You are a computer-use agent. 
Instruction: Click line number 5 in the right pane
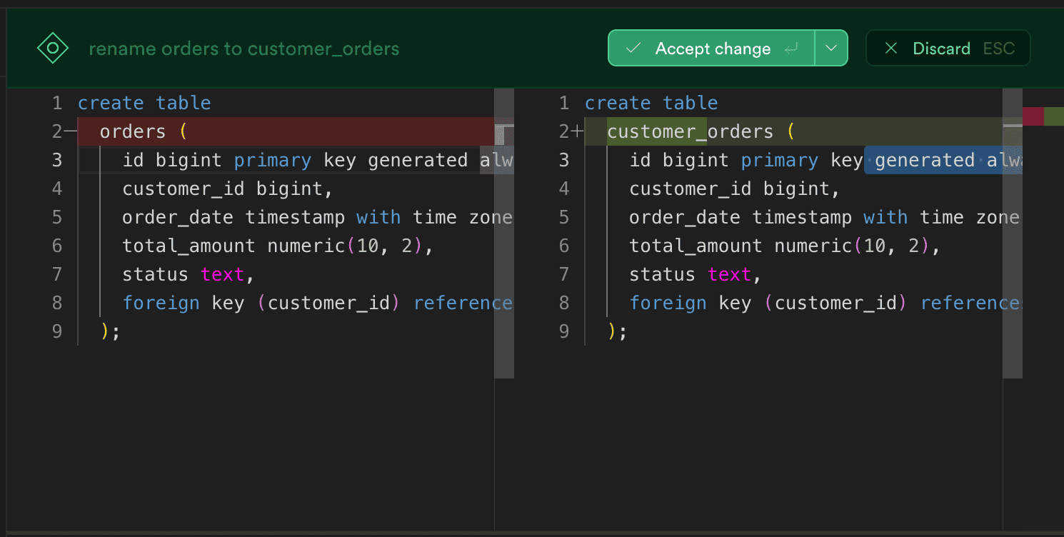[x=564, y=216]
